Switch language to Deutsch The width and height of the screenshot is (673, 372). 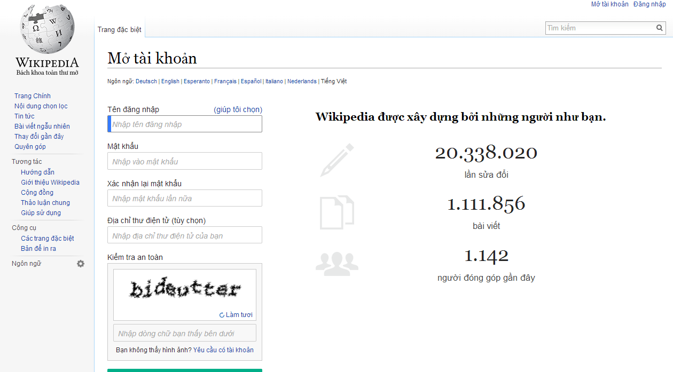146,81
